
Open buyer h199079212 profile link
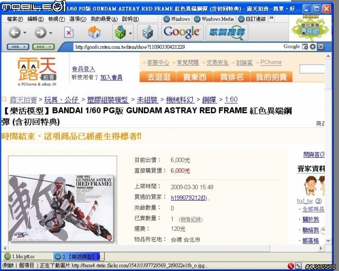click(189, 198)
